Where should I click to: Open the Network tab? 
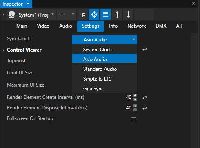click(x=137, y=26)
